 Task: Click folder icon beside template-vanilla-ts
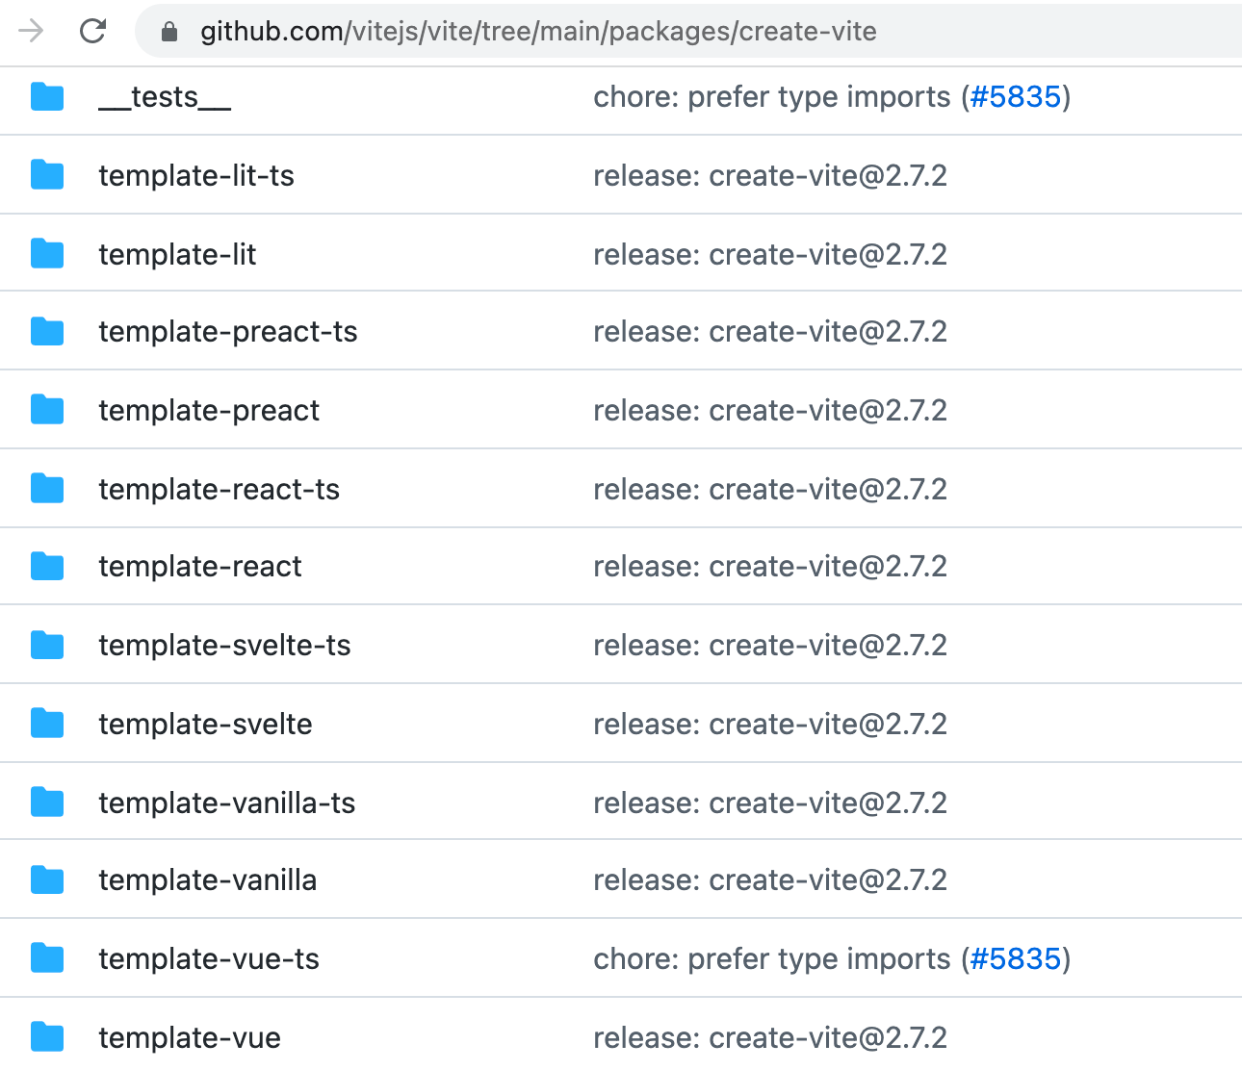[47, 802]
